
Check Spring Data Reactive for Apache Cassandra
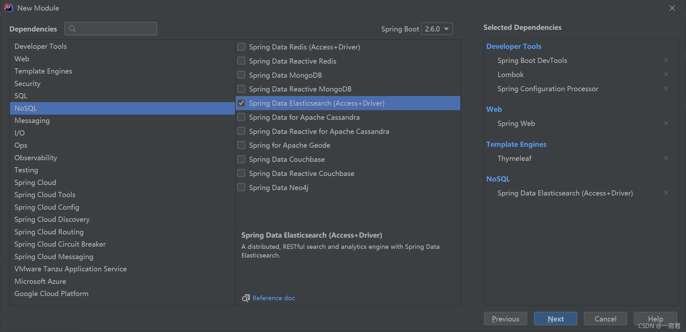pos(241,131)
